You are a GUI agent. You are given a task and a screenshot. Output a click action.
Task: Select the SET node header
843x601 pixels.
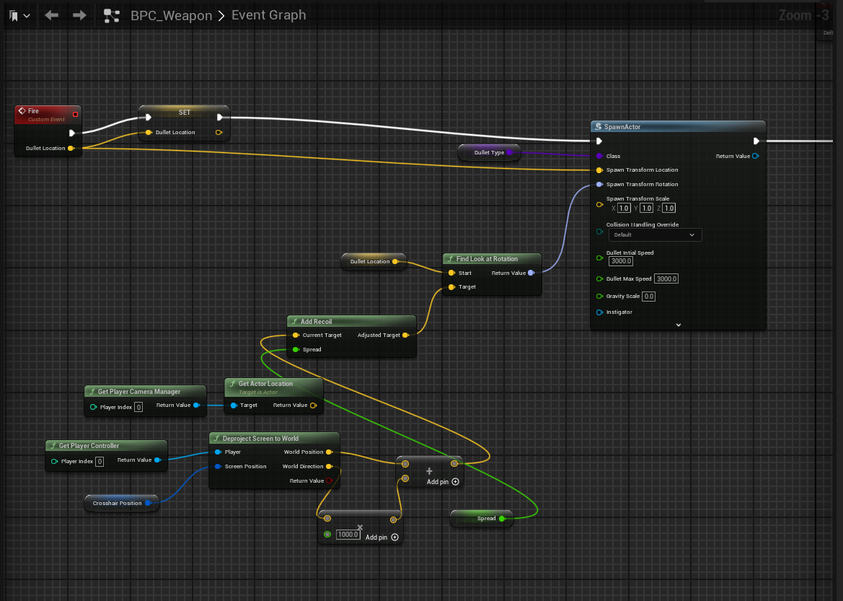[x=185, y=112]
